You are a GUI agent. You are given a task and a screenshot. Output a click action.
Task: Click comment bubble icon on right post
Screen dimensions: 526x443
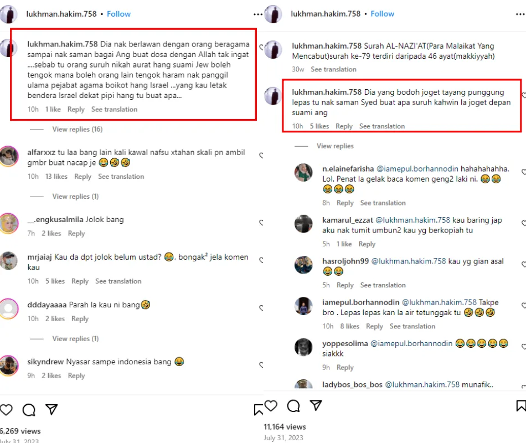click(x=293, y=406)
